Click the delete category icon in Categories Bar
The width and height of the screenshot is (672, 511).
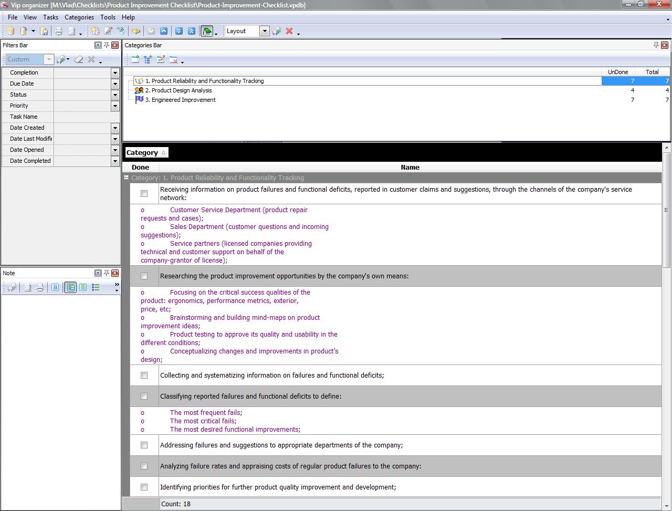point(173,60)
